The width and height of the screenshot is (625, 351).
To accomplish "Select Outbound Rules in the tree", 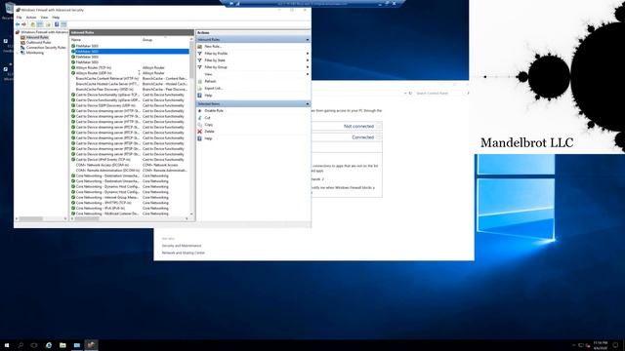I will pos(38,43).
